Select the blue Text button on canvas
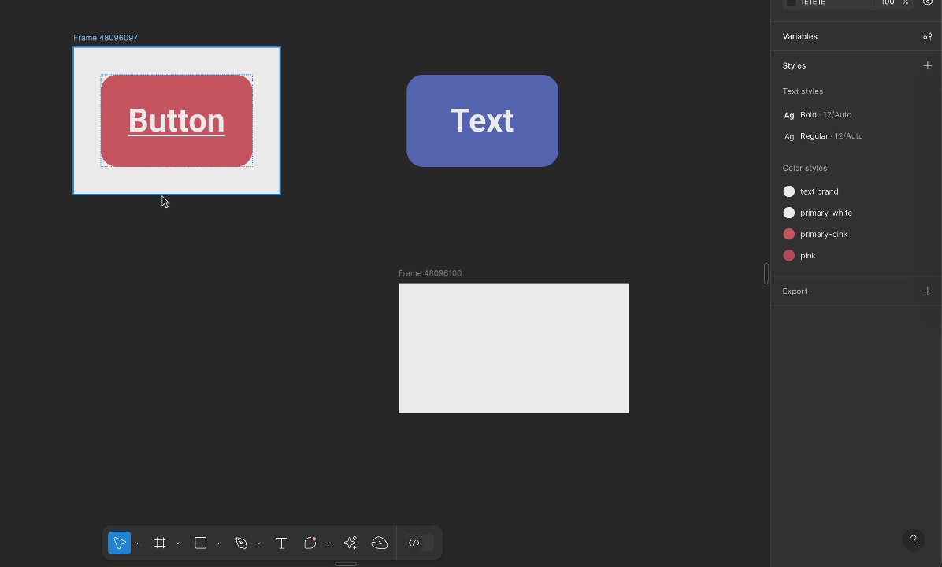The width and height of the screenshot is (942, 567). click(482, 120)
